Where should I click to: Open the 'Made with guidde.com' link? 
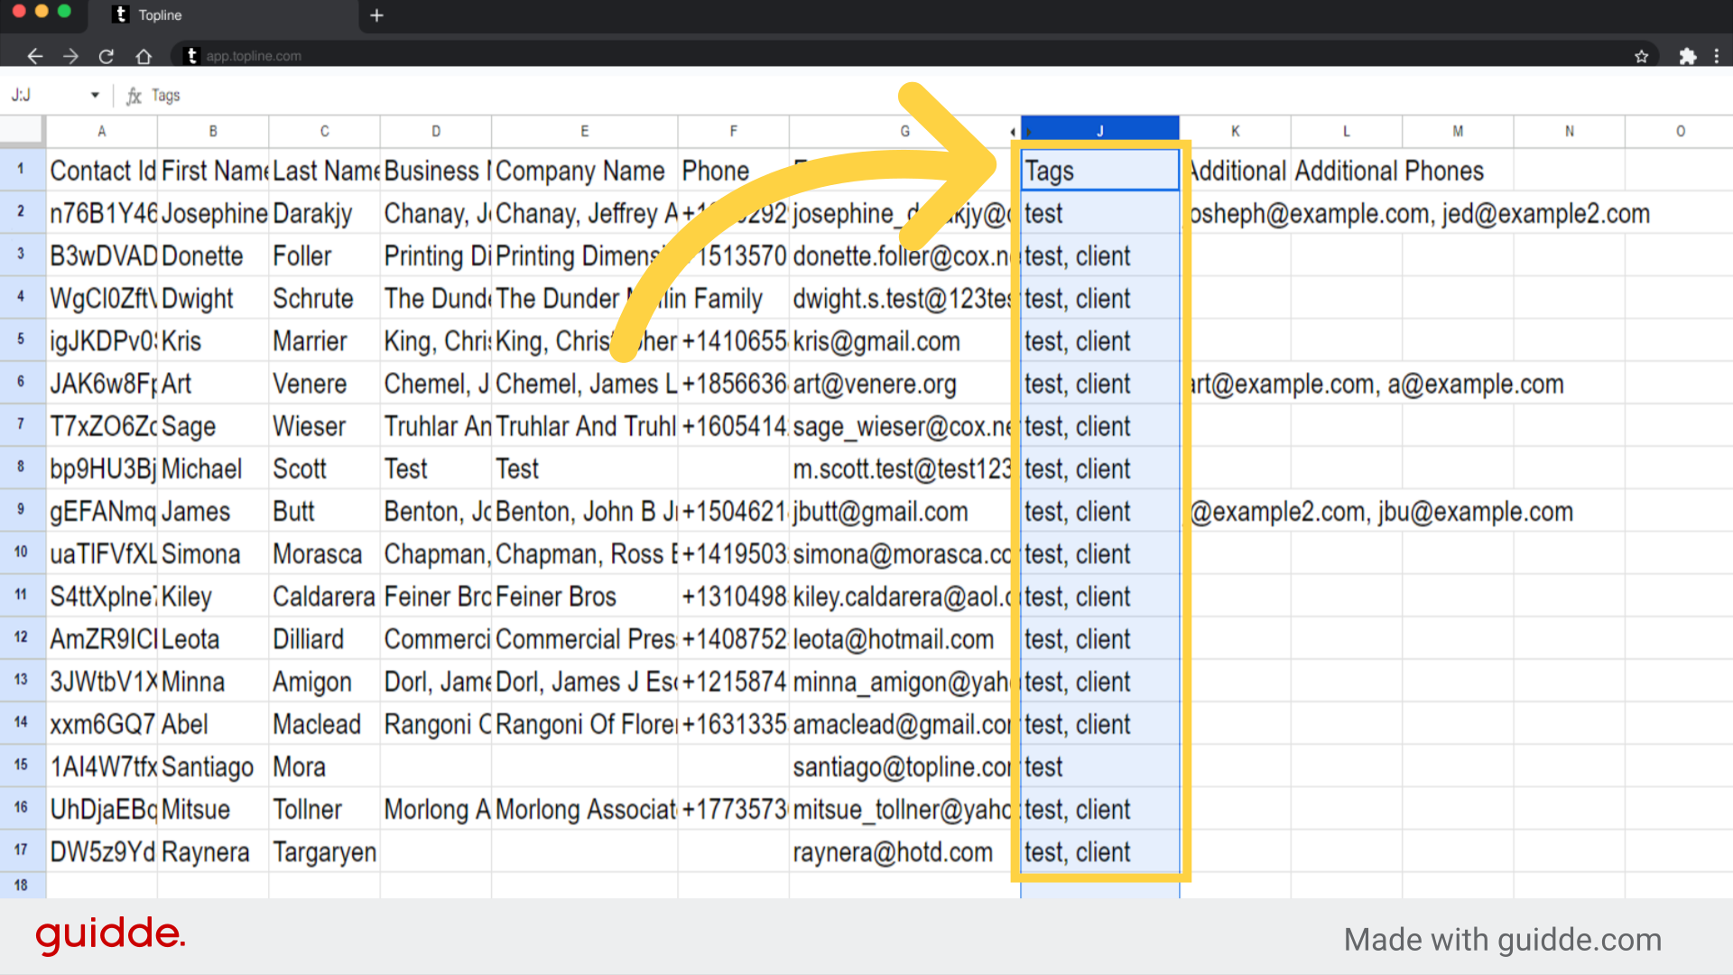pyautogui.click(x=1503, y=940)
